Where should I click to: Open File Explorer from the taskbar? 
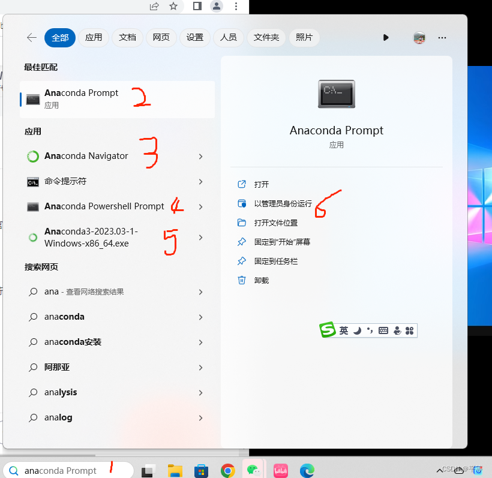pyautogui.click(x=175, y=470)
